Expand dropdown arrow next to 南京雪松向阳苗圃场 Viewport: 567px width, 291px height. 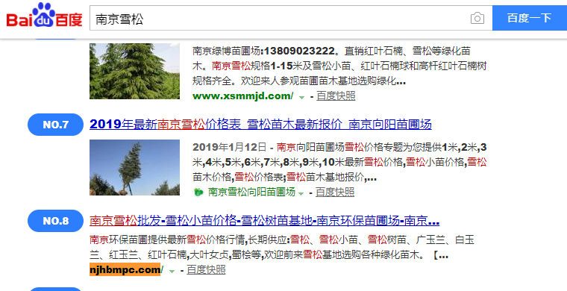click(301, 193)
